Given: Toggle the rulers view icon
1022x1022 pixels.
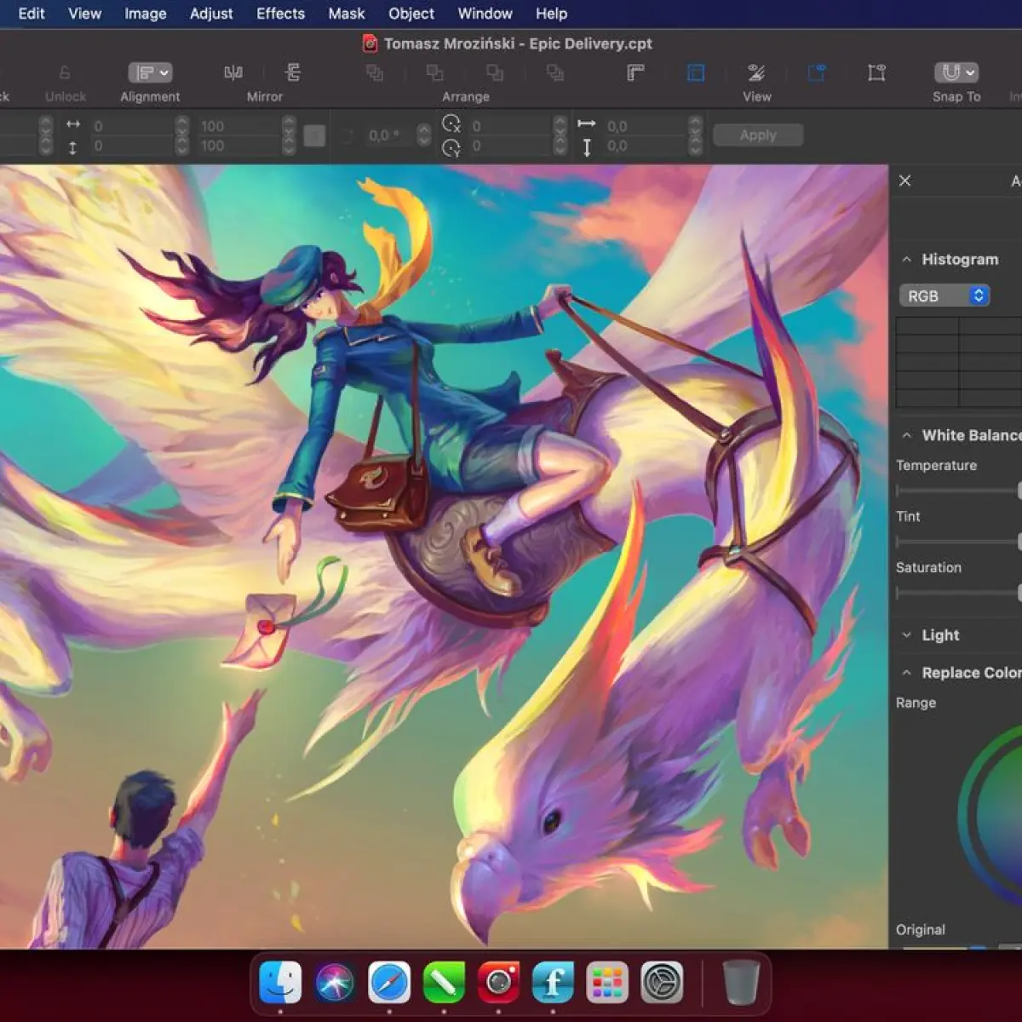Looking at the screenshot, I should (x=635, y=72).
